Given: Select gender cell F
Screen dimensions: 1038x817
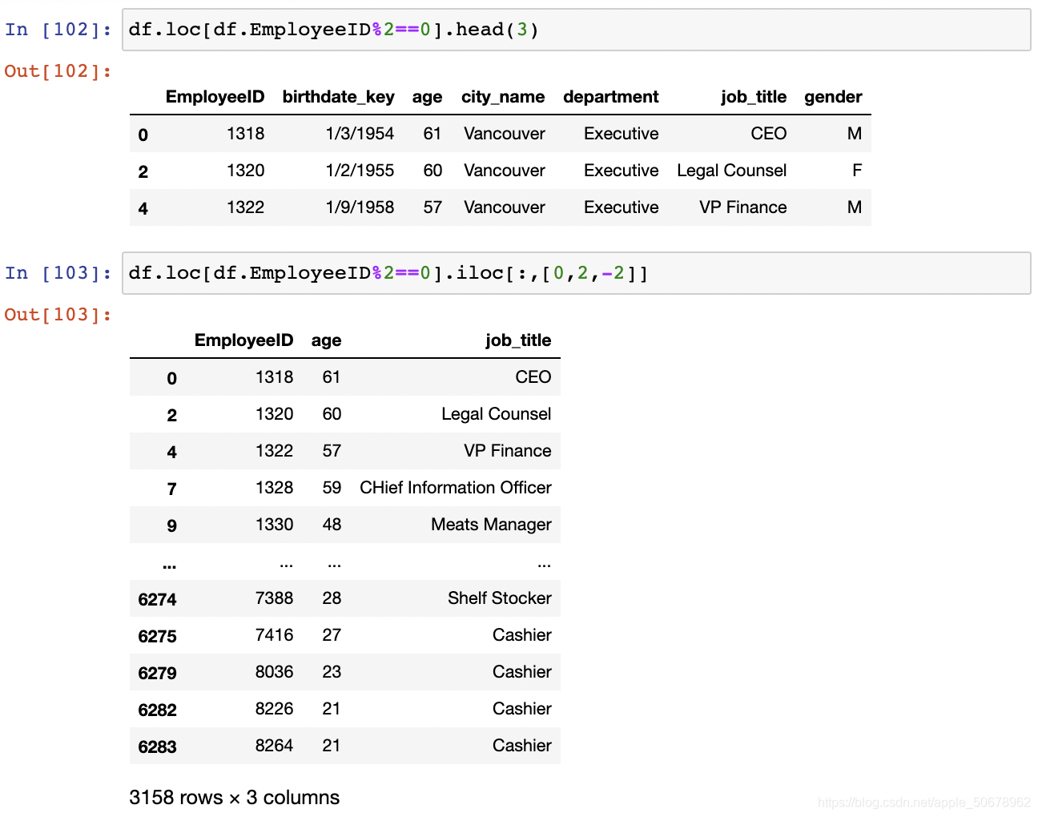Looking at the screenshot, I should (x=857, y=171).
